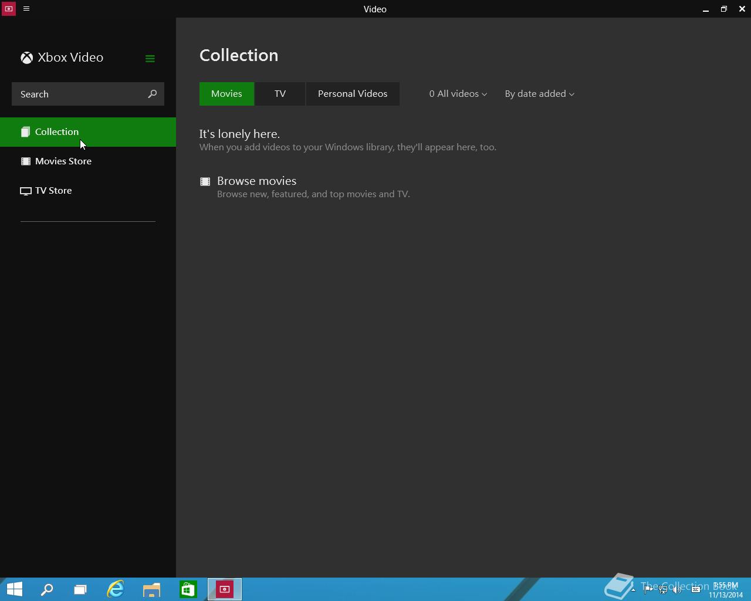Screen dimensions: 751x601
Task: Open the Windows Store from taskbar
Action: point(188,589)
